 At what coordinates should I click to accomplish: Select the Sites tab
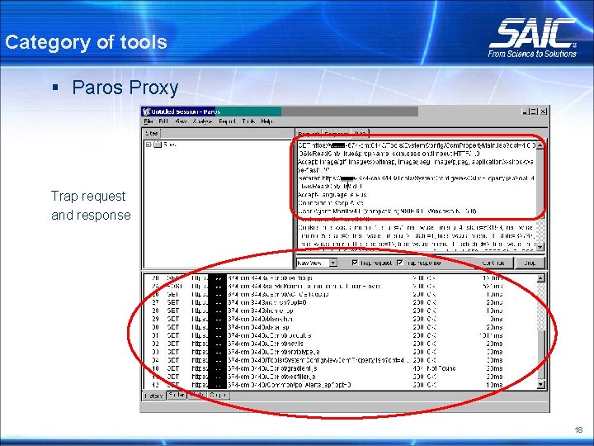[x=152, y=133]
